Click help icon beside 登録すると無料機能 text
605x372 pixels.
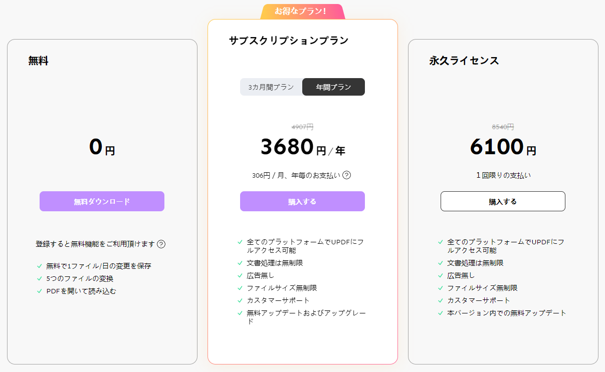click(161, 244)
